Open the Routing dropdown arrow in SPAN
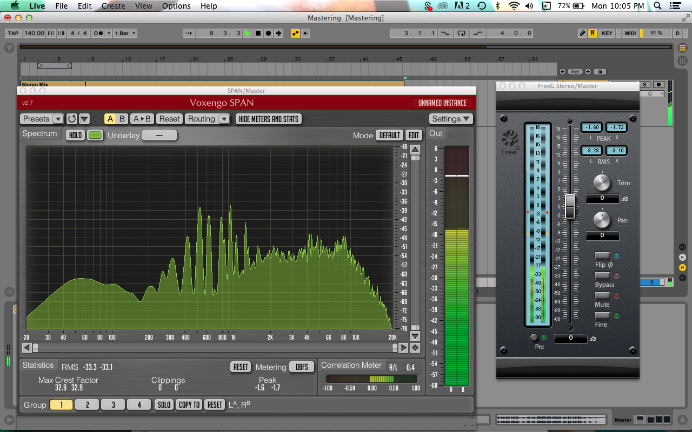The height and width of the screenshot is (432, 692). [224, 119]
